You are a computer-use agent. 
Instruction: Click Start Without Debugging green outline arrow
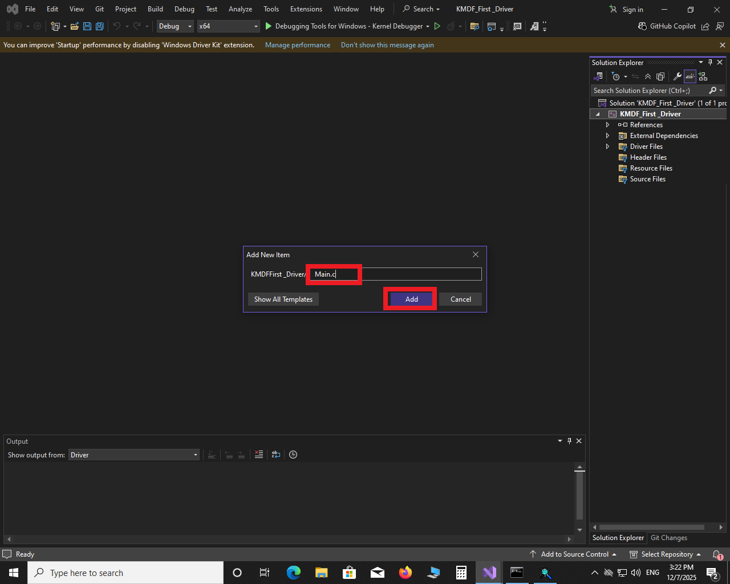[437, 26]
